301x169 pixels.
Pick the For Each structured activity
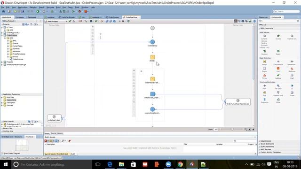278,87
